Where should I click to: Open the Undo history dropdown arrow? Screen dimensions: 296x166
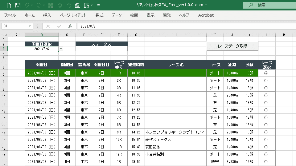pyautogui.click(x=32, y=5)
